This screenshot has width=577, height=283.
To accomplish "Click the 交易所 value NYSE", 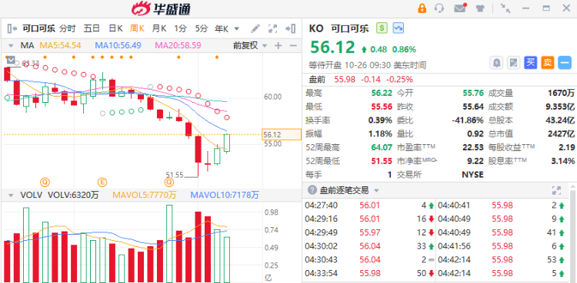I will (473, 174).
